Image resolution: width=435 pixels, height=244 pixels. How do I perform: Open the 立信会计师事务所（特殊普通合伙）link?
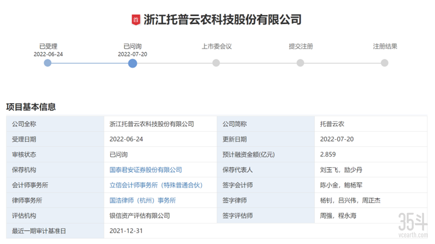(156, 185)
